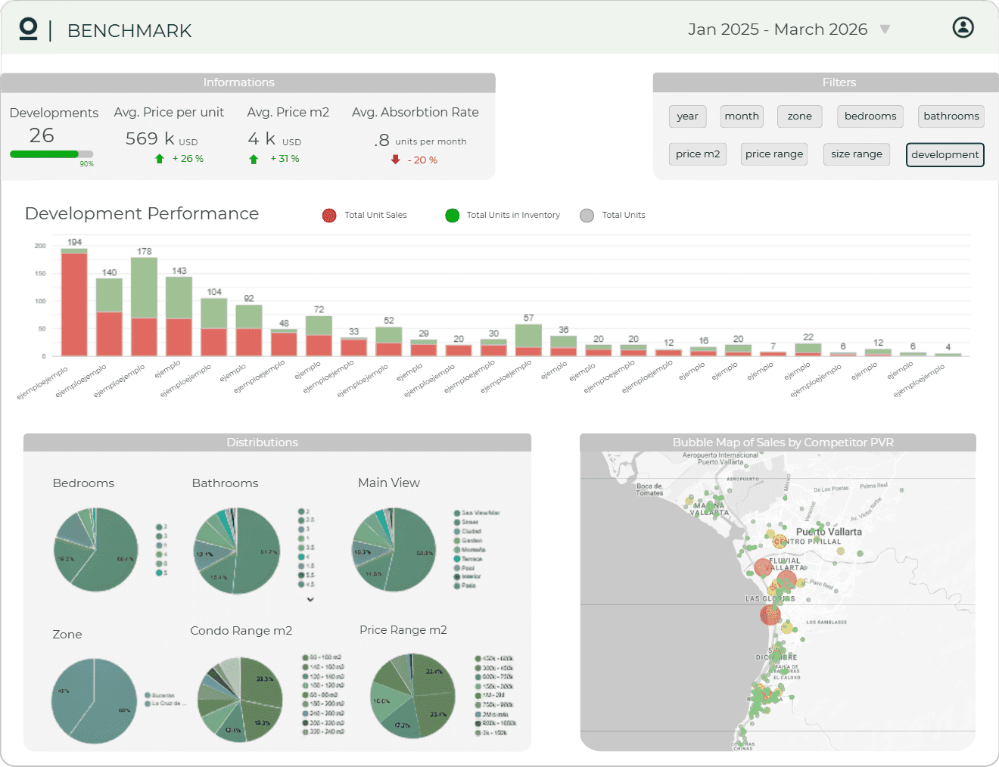This screenshot has width=999, height=767.
Task: Click the 'Jan 2025 - March 2026' date text
Action: (777, 29)
